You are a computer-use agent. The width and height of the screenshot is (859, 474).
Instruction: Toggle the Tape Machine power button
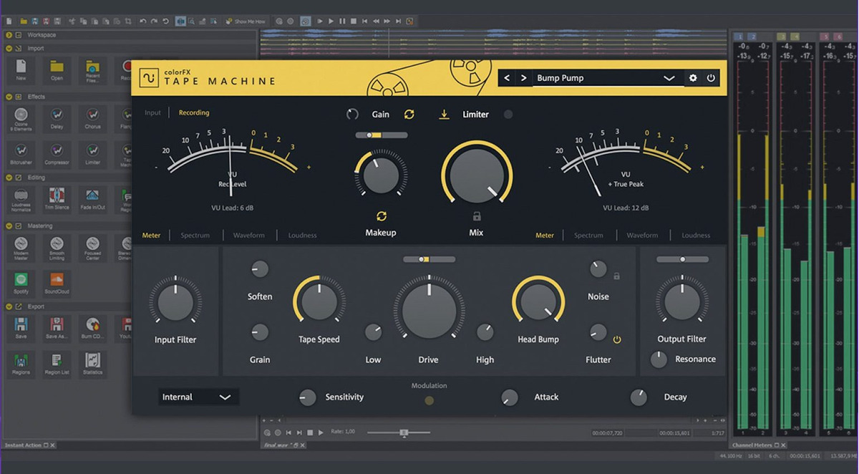click(x=711, y=78)
